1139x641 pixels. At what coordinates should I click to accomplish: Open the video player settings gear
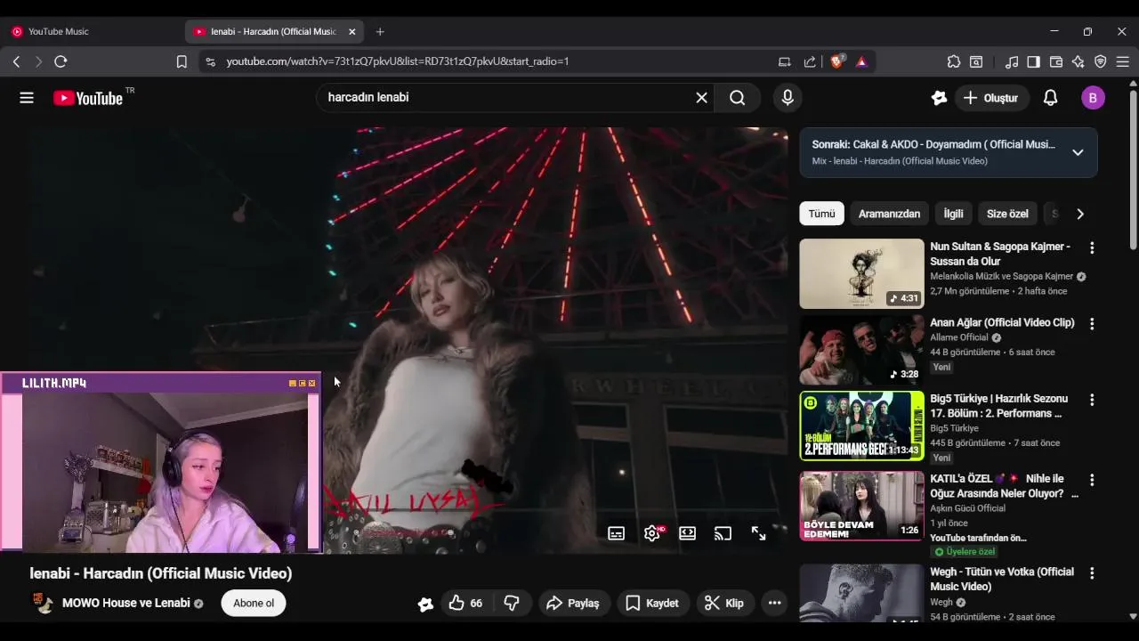tap(652, 533)
